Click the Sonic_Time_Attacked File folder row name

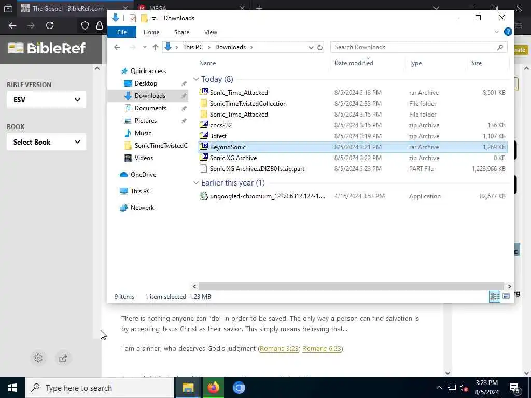pos(239,115)
